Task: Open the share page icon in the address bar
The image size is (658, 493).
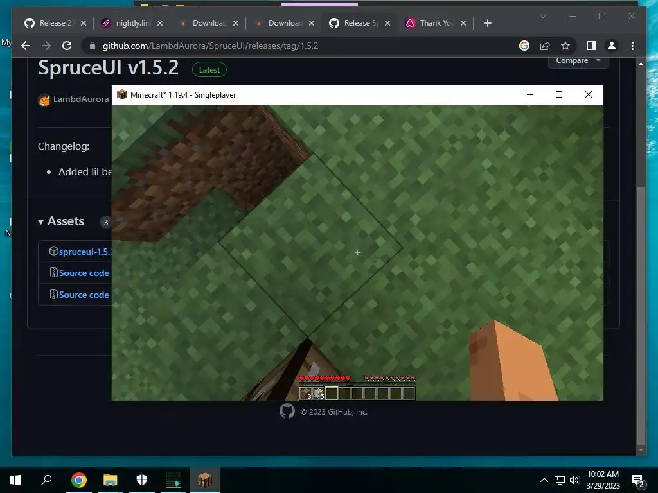Action: pos(545,46)
